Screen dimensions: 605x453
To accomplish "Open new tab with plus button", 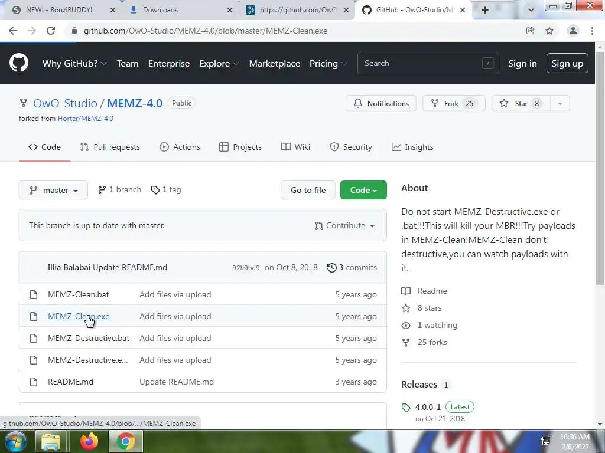I will (485, 10).
